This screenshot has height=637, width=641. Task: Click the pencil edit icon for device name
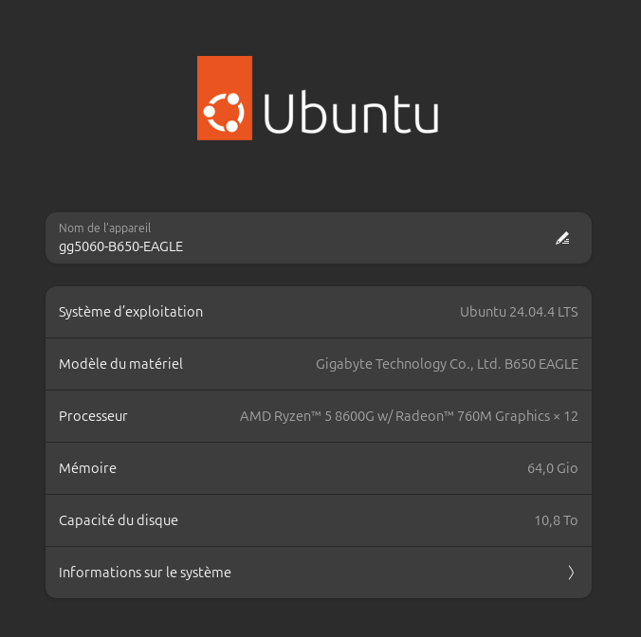(562, 238)
